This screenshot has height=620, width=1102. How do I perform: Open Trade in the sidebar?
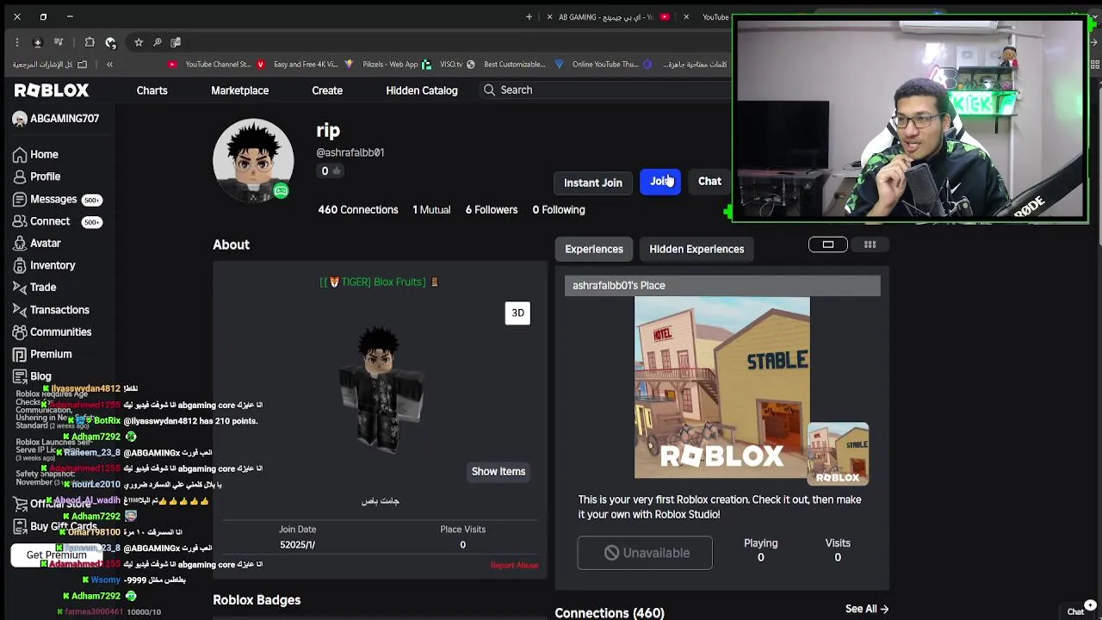(x=34, y=288)
